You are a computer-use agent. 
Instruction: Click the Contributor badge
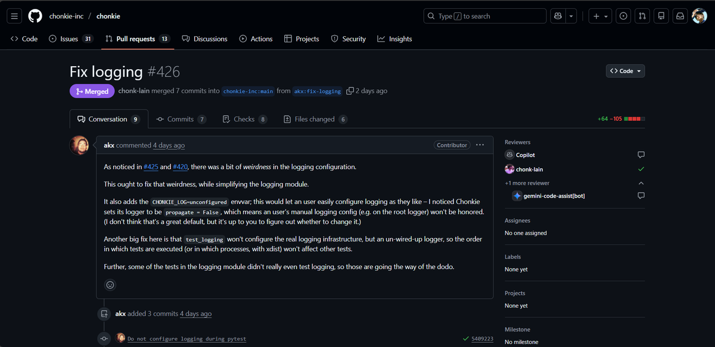click(452, 145)
